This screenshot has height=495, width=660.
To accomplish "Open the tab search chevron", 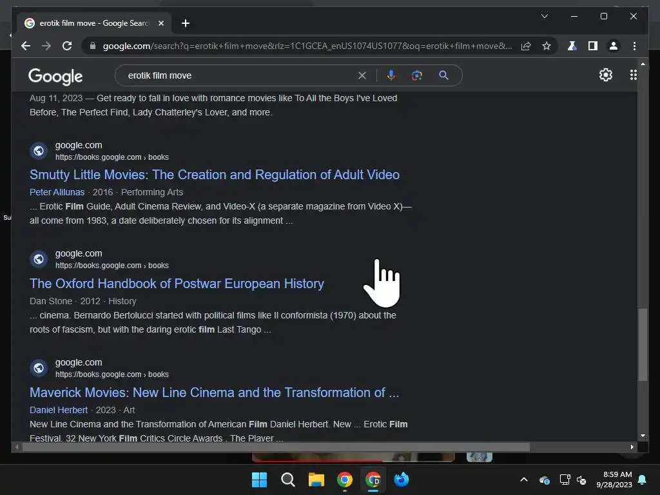I will coord(544,16).
